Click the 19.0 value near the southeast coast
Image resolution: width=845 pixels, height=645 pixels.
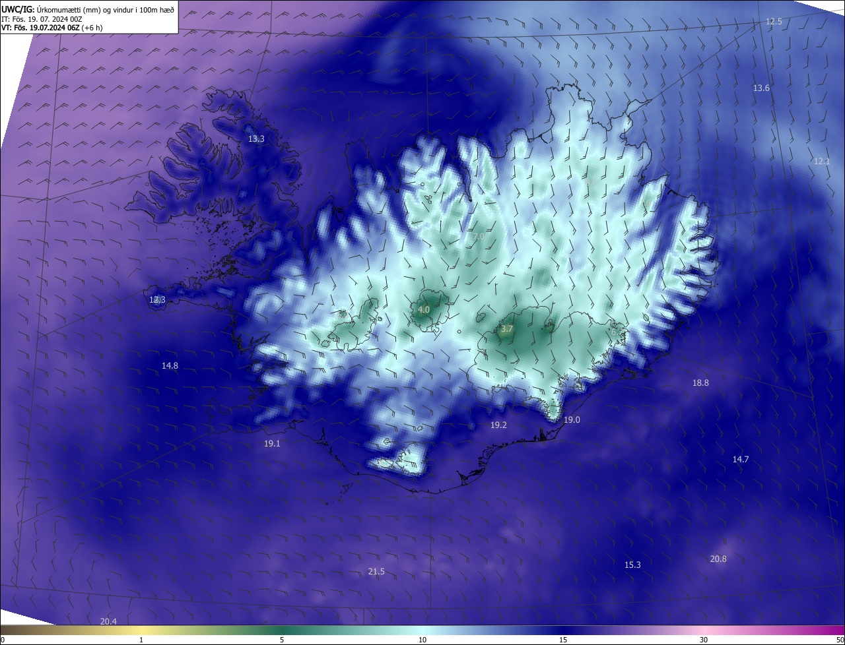point(572,420)
